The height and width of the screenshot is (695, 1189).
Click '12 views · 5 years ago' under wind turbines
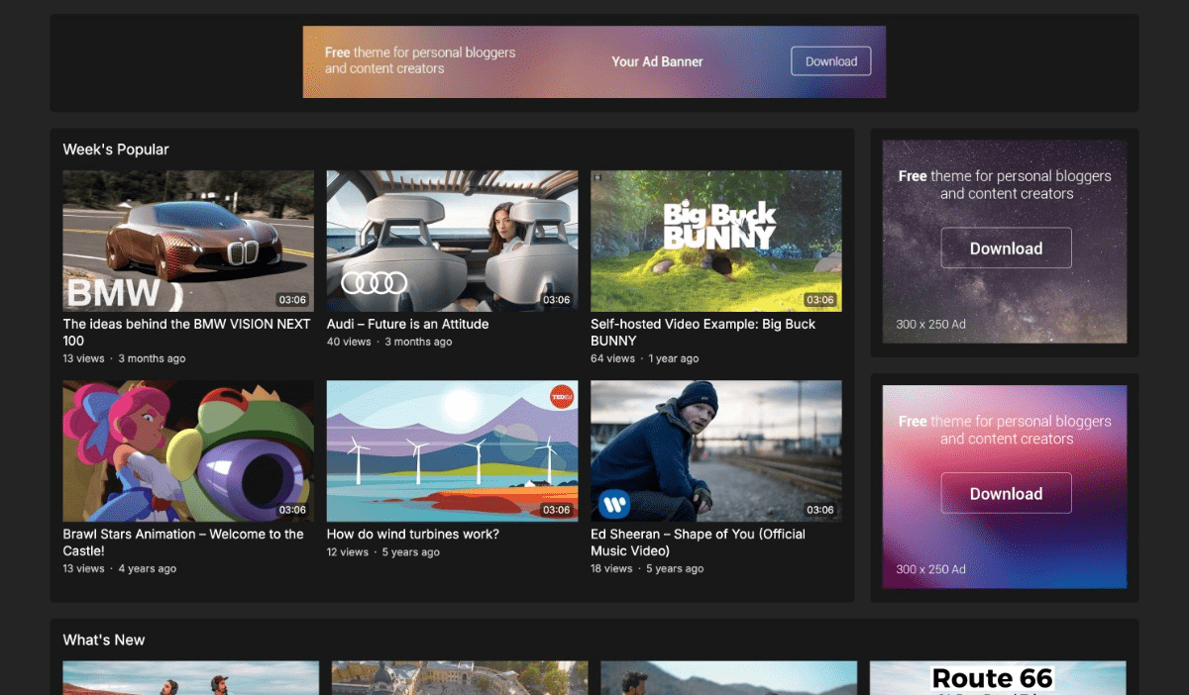[x=383, y=551]
